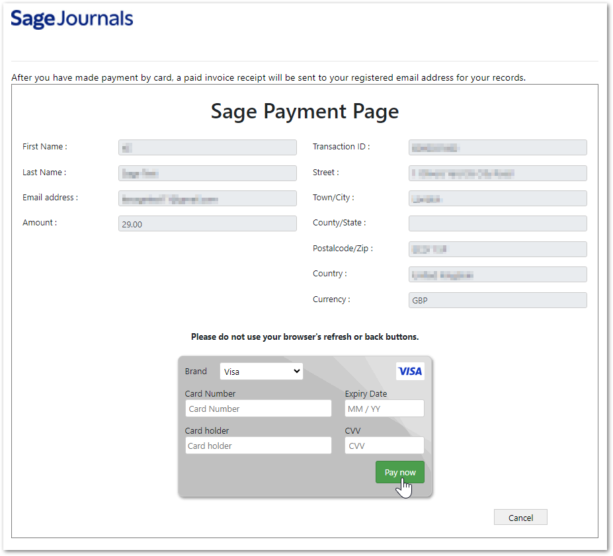Select the Last Name field
The width and height of the screenshot is (613, 556).
(208, 173)
